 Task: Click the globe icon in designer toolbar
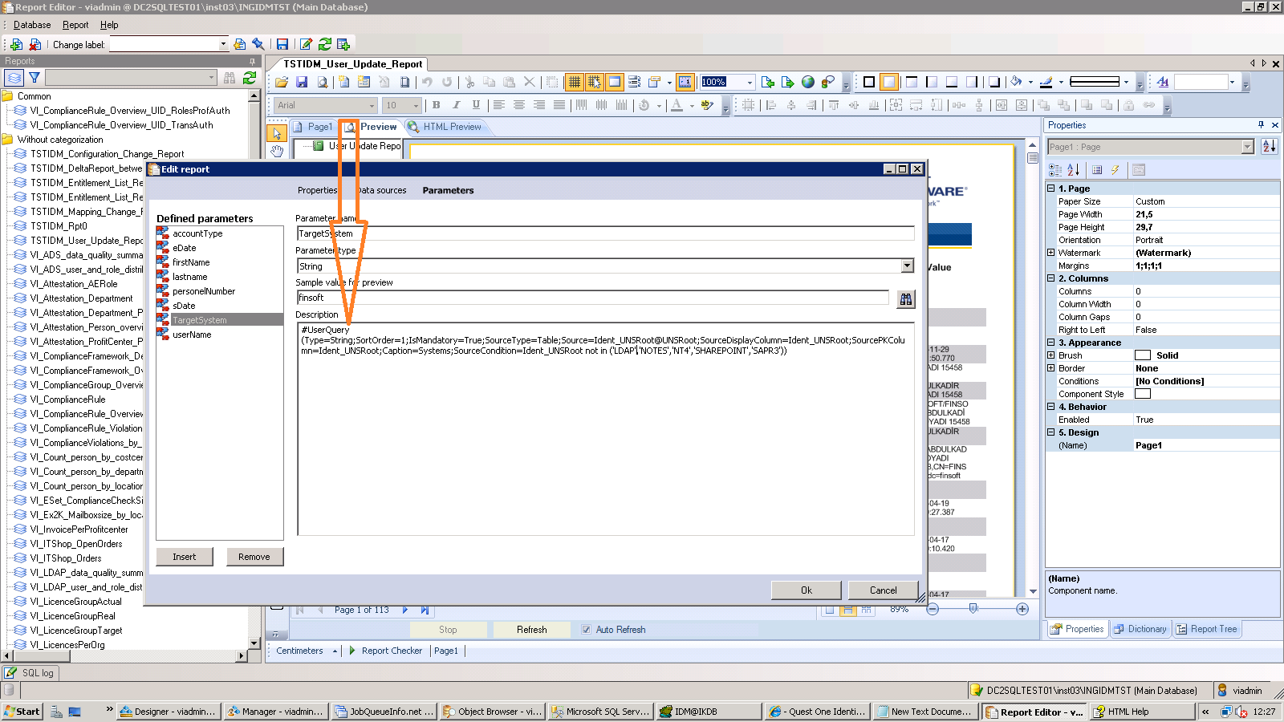pos(808,82)
